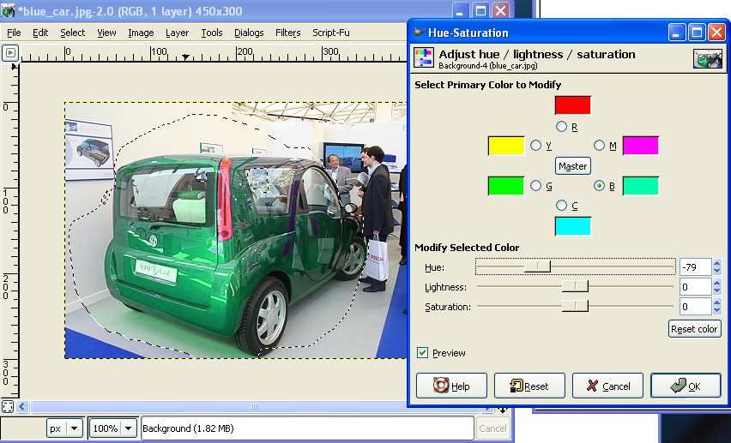Click the Reset color button
This screenshot has width=731, height=443.
point(694,329)
